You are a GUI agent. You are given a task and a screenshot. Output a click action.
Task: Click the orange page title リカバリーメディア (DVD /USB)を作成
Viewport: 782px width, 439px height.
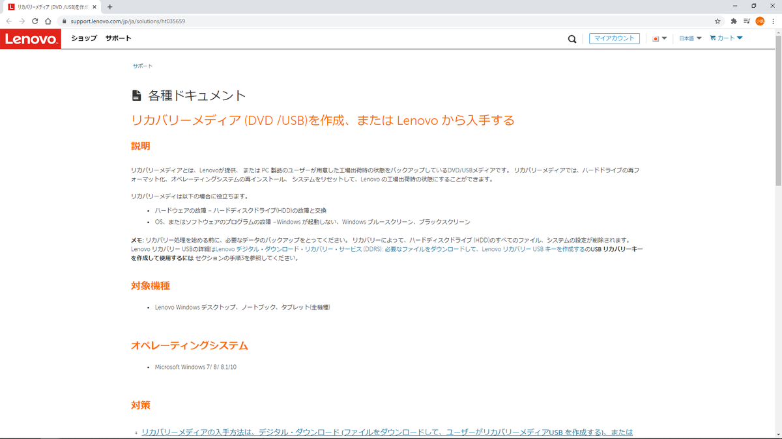point(323,120)
